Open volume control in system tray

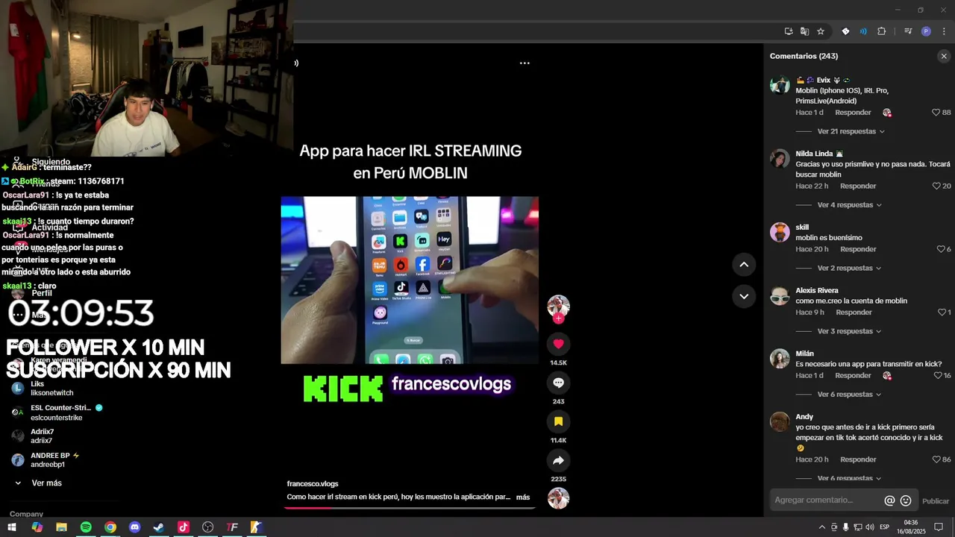point(870,527)
